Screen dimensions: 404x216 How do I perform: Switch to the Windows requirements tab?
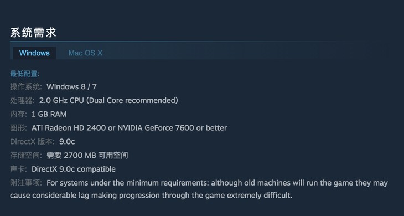pyautogui.click(x=34, y=53)
